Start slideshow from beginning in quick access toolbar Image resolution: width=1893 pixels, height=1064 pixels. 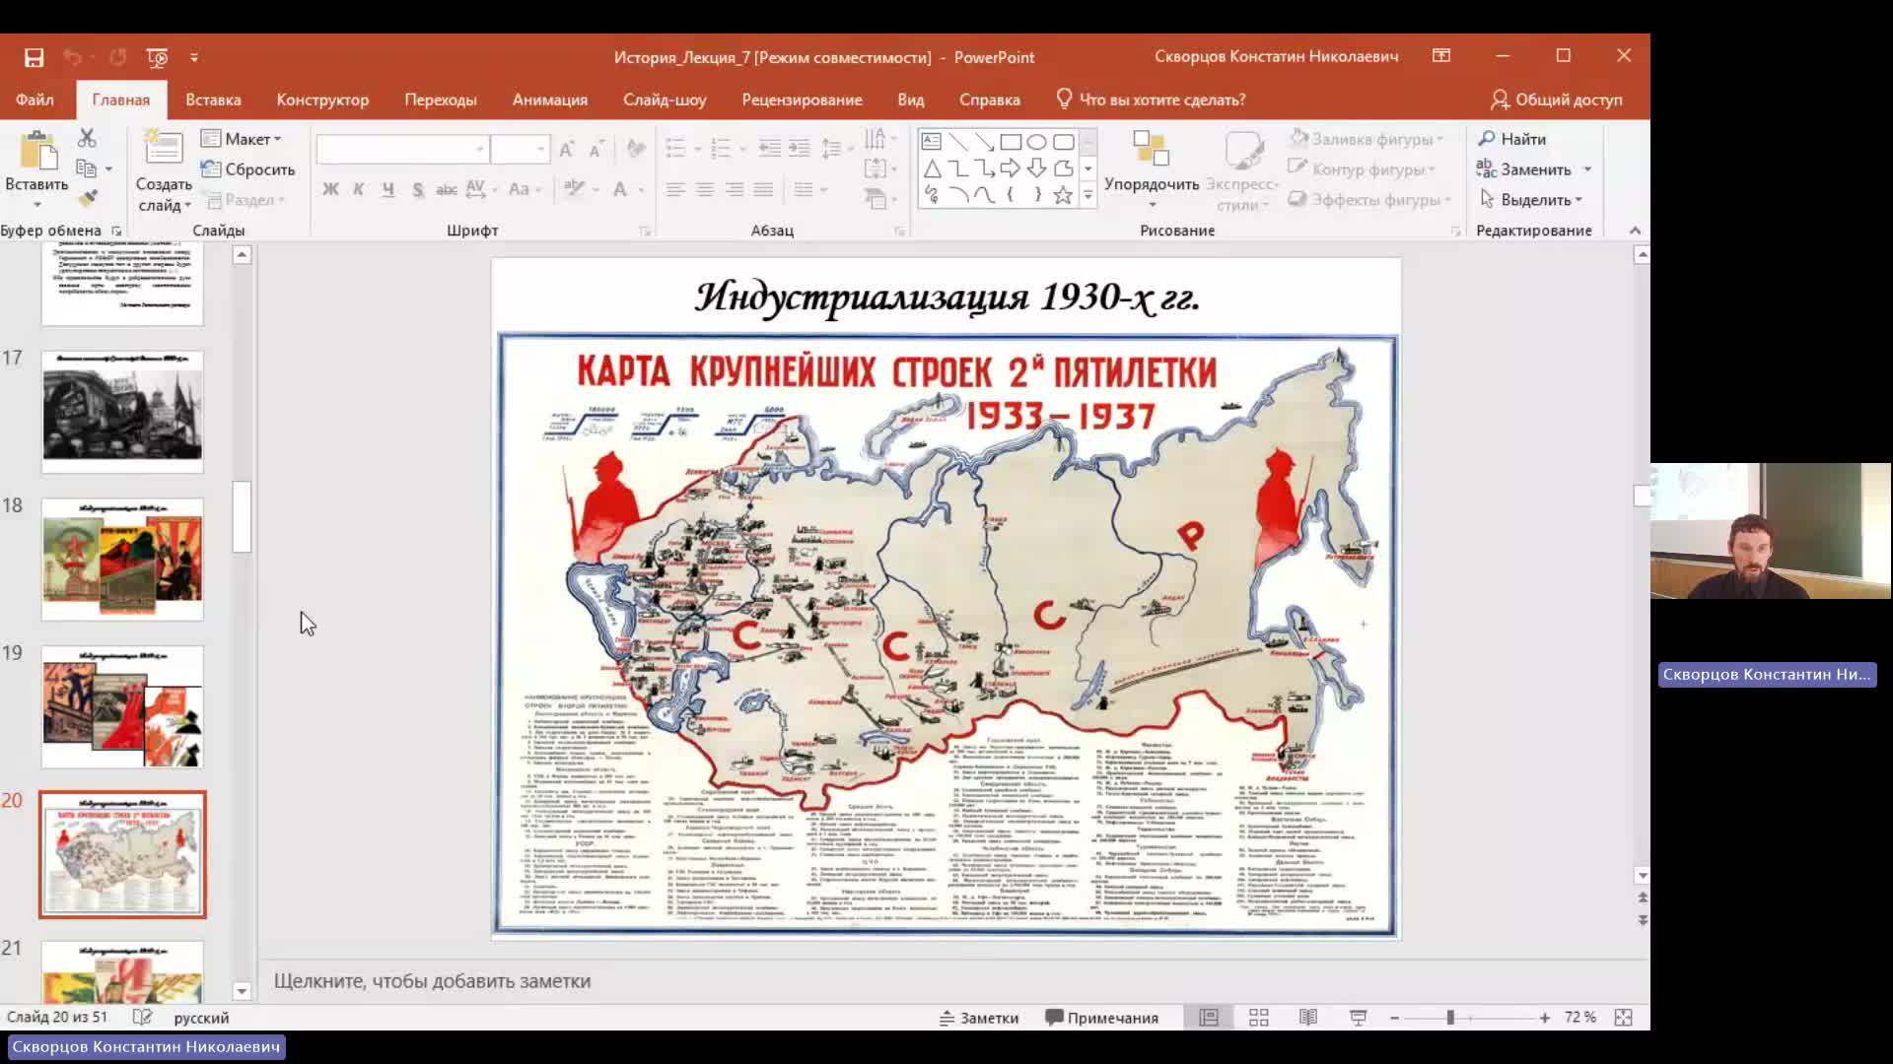pos(157,57)
